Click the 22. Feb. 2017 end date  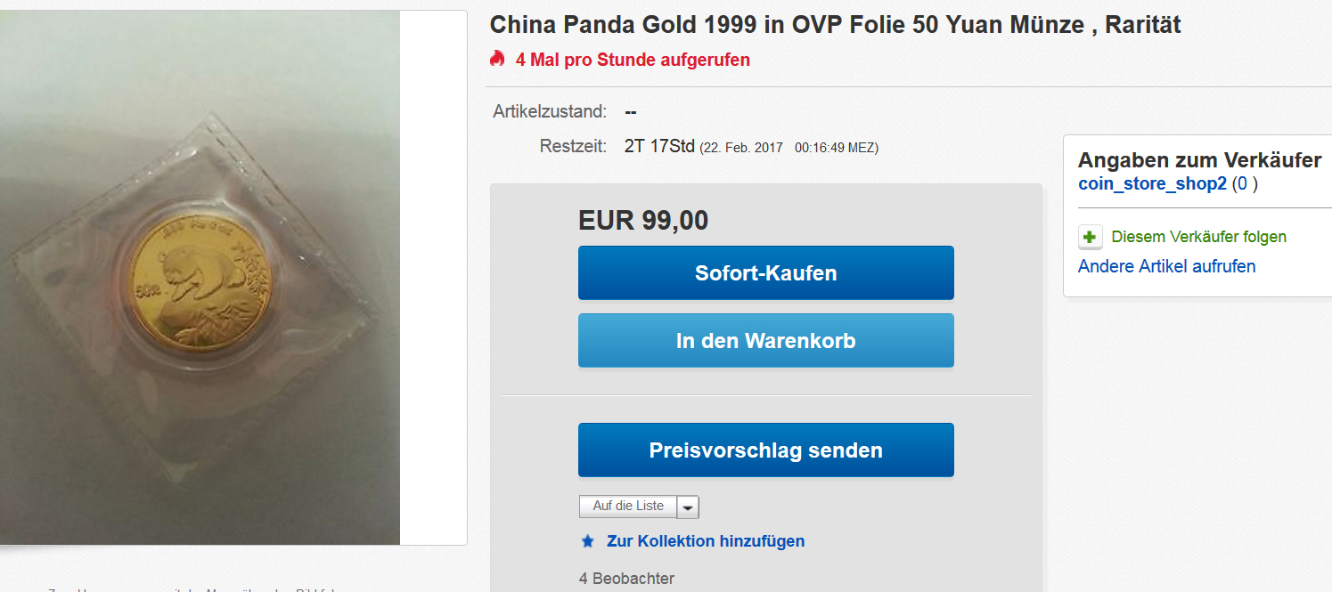pyautogui.click(x=742, y=148)
